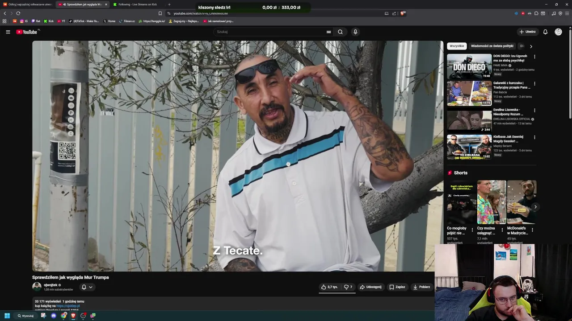
Task: Open the TikTok - Make Yo... bookmark
Action: [x=84, y=21]
